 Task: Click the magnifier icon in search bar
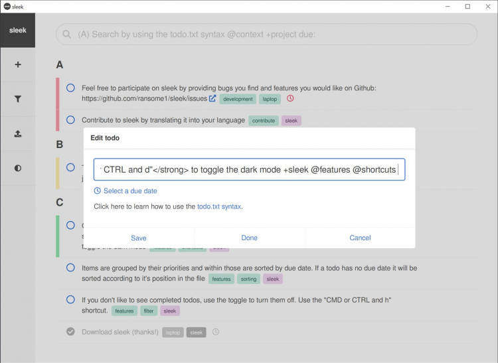click(x=68, y=35)
